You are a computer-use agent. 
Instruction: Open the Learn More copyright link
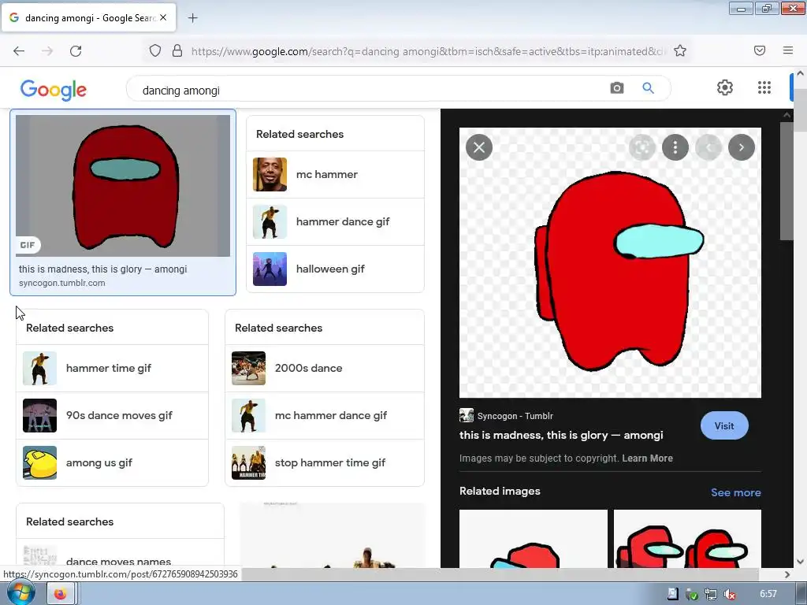click(648, 458)
